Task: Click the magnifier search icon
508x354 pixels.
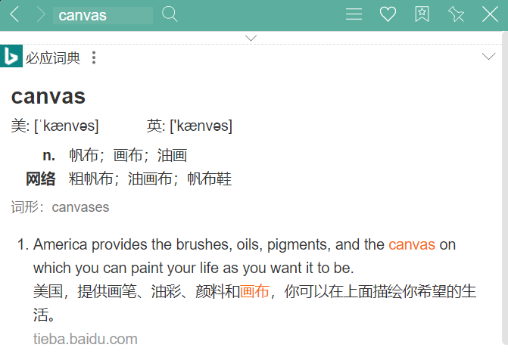Action: [x=170, y=14]
